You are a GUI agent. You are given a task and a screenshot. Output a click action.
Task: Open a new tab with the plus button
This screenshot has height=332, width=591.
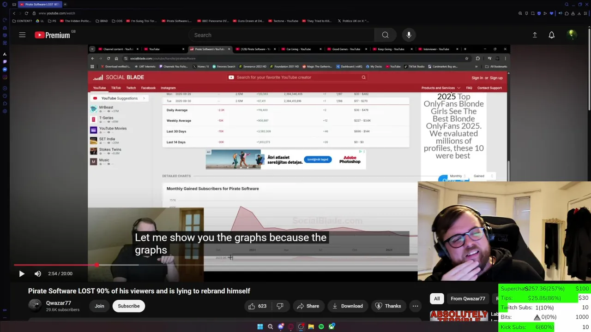(x=65, y=4)
